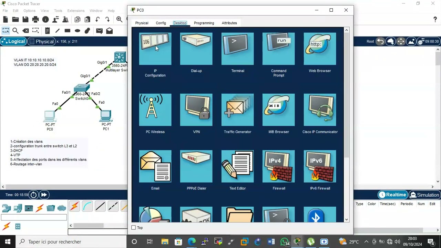The image size is (441, 248).
Task: Open the Attributes tab of PC0
Action: 229,23
